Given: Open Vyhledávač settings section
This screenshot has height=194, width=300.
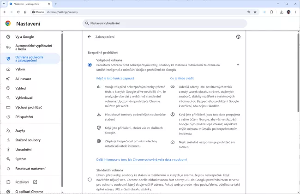Looking at the screenshot, I should [30, 98].
